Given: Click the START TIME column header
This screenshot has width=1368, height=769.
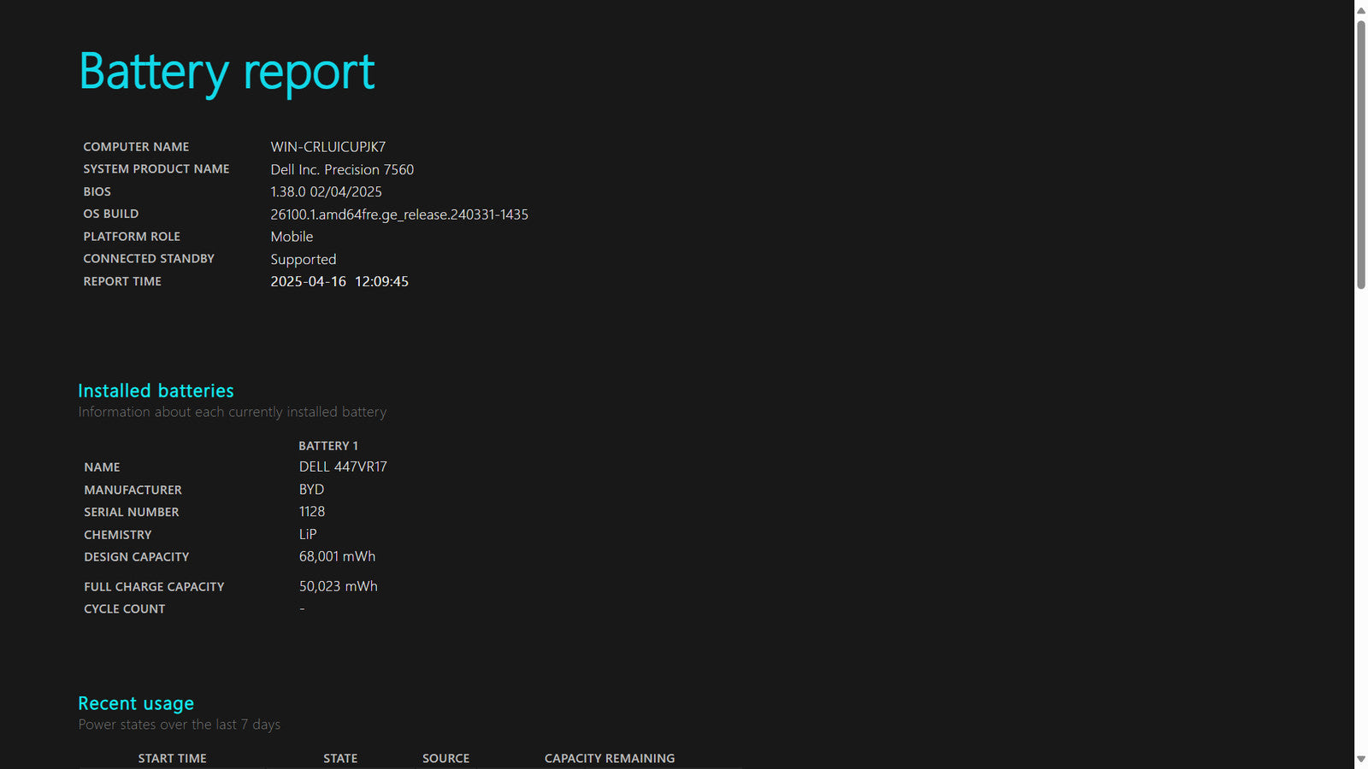Looking at the screenshot, I should 172,759.
